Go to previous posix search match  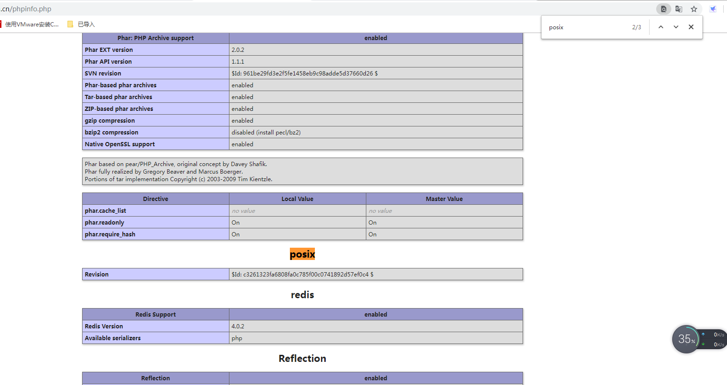tap(661, 27)
